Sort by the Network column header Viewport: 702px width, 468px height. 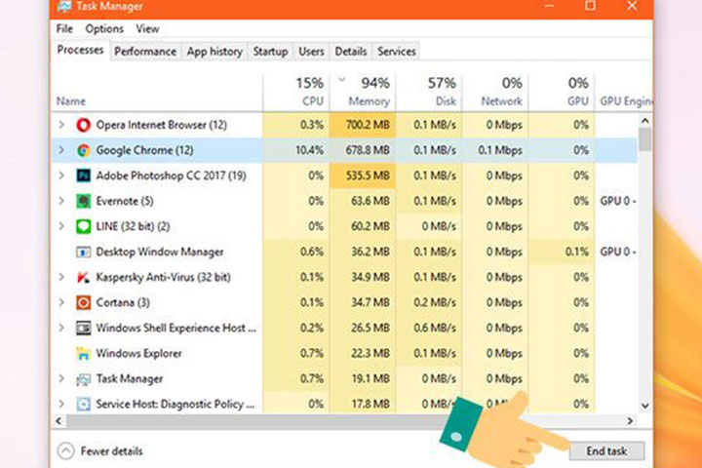(495, 92)
